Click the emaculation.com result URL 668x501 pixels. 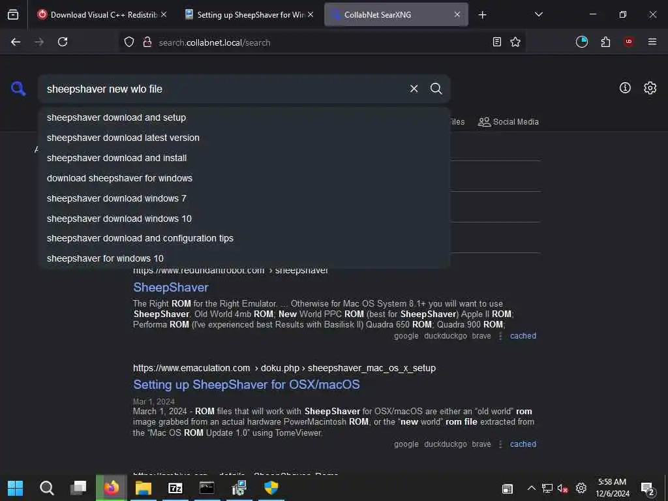[284, 368]
